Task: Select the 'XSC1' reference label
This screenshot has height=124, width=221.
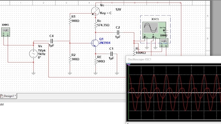Action: (x=155, y=19)
